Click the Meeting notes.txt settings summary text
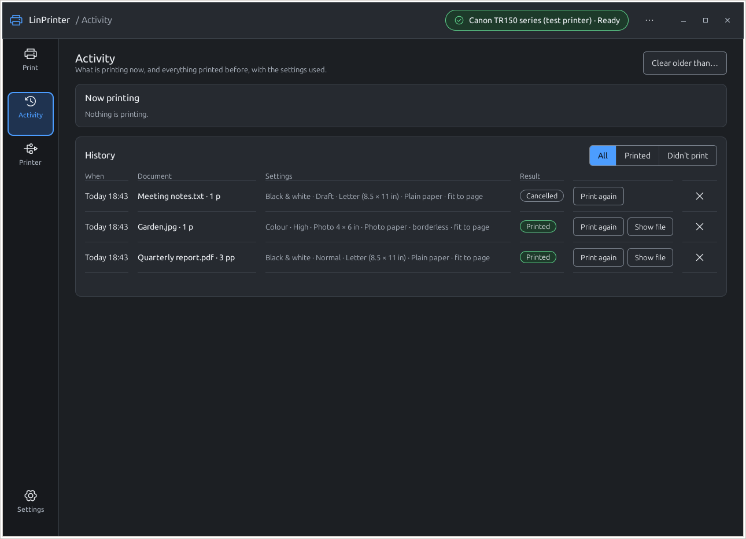 [374, 197]
